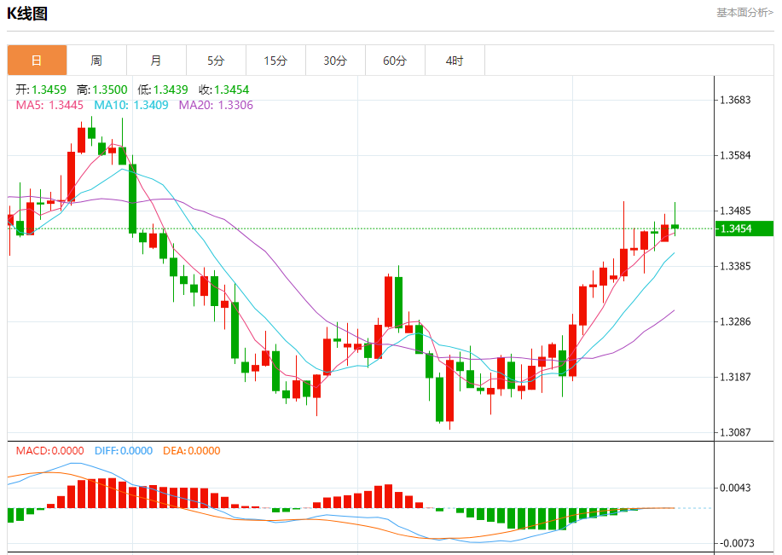Viewport: 782px width, 555px height.
Task: Click the 1.3087 price axis label
Action: 735,432
